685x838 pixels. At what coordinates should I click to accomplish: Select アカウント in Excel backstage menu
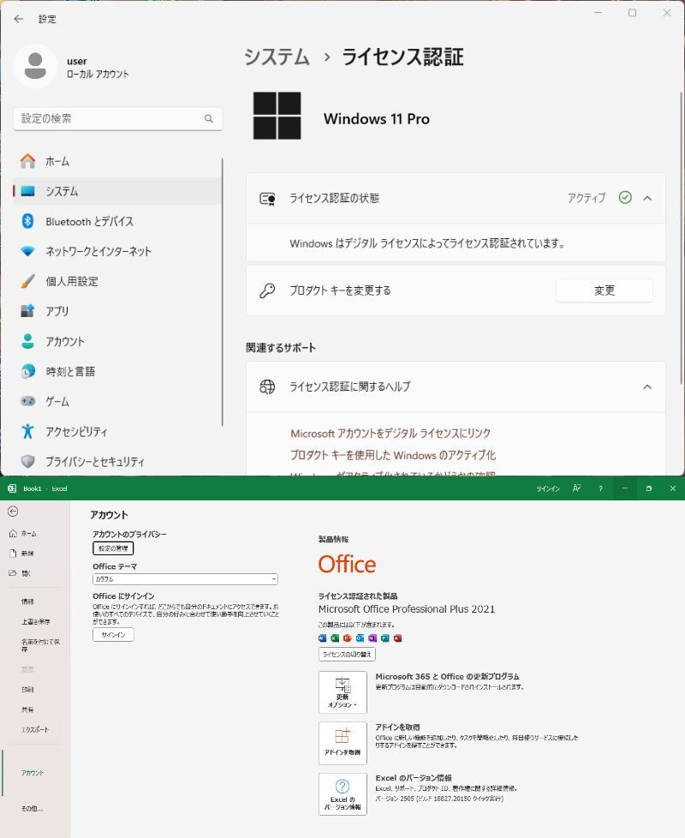pos(33,773)
